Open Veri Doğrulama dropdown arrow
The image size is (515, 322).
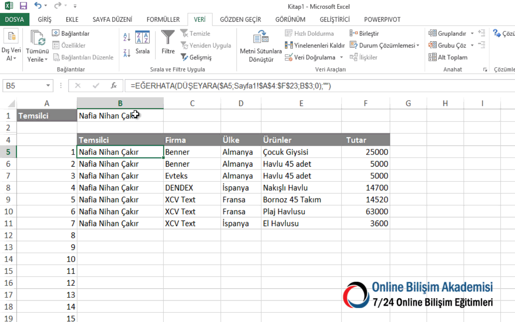(x=341, y=58)
